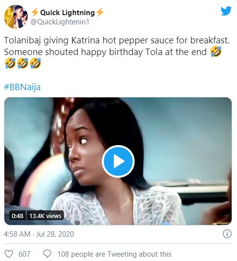The width and height of the screenshot is (237, 261).
Task: Click the Twitter bird logo
Action: (x=226, y=11)
